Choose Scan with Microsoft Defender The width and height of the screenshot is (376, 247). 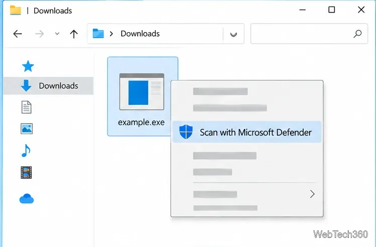click(247, 132)
